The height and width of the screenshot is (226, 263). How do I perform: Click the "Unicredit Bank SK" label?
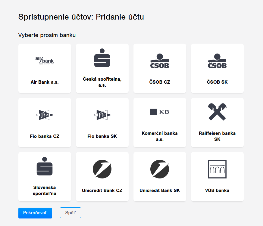(160, 190)
